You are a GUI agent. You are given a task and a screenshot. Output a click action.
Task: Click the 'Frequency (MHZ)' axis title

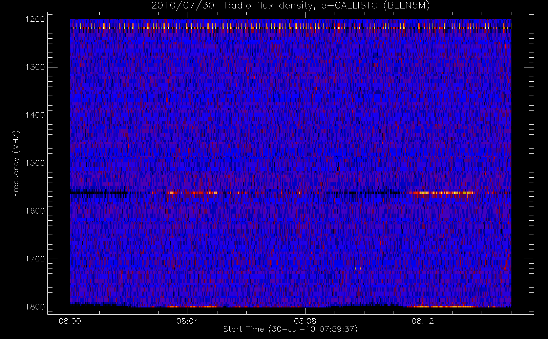click(16, 163)
